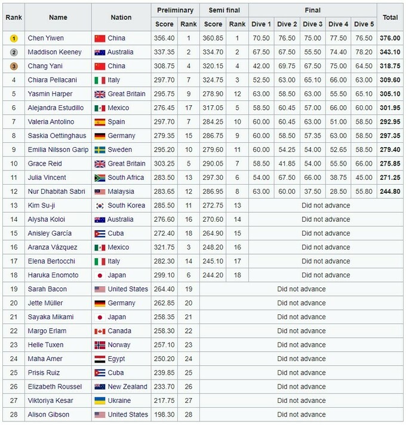Click the South Korea flag icon
The height and width of the screenshot is (425, 406).
pyautogui.click(x=100, y=206)
